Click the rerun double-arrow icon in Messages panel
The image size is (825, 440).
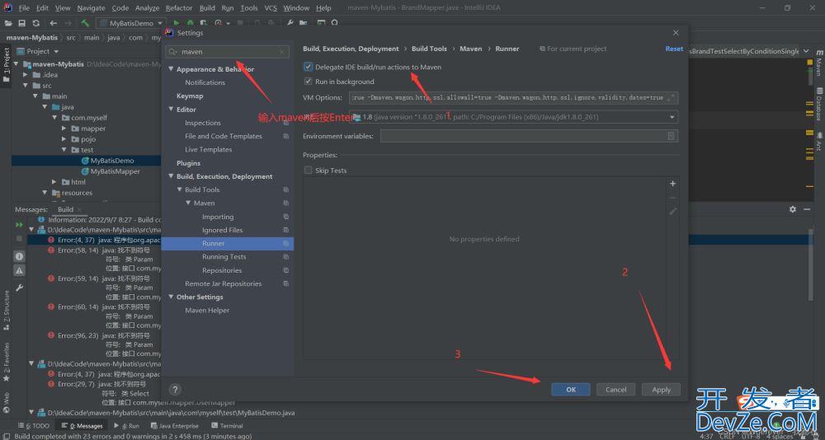pyautogui.click(x=20, y=224)
